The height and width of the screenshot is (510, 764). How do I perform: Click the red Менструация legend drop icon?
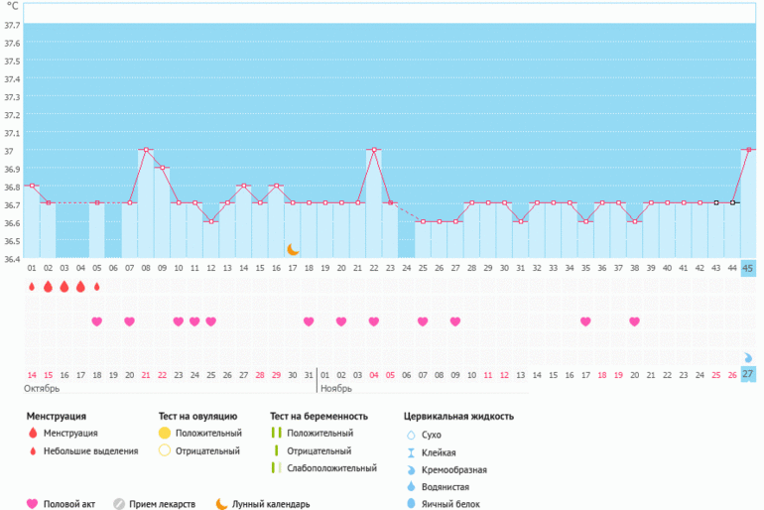tap(32, 434)
